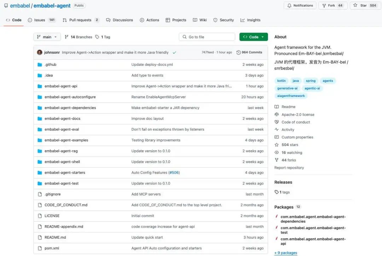Open johnsonr author link

52,52
